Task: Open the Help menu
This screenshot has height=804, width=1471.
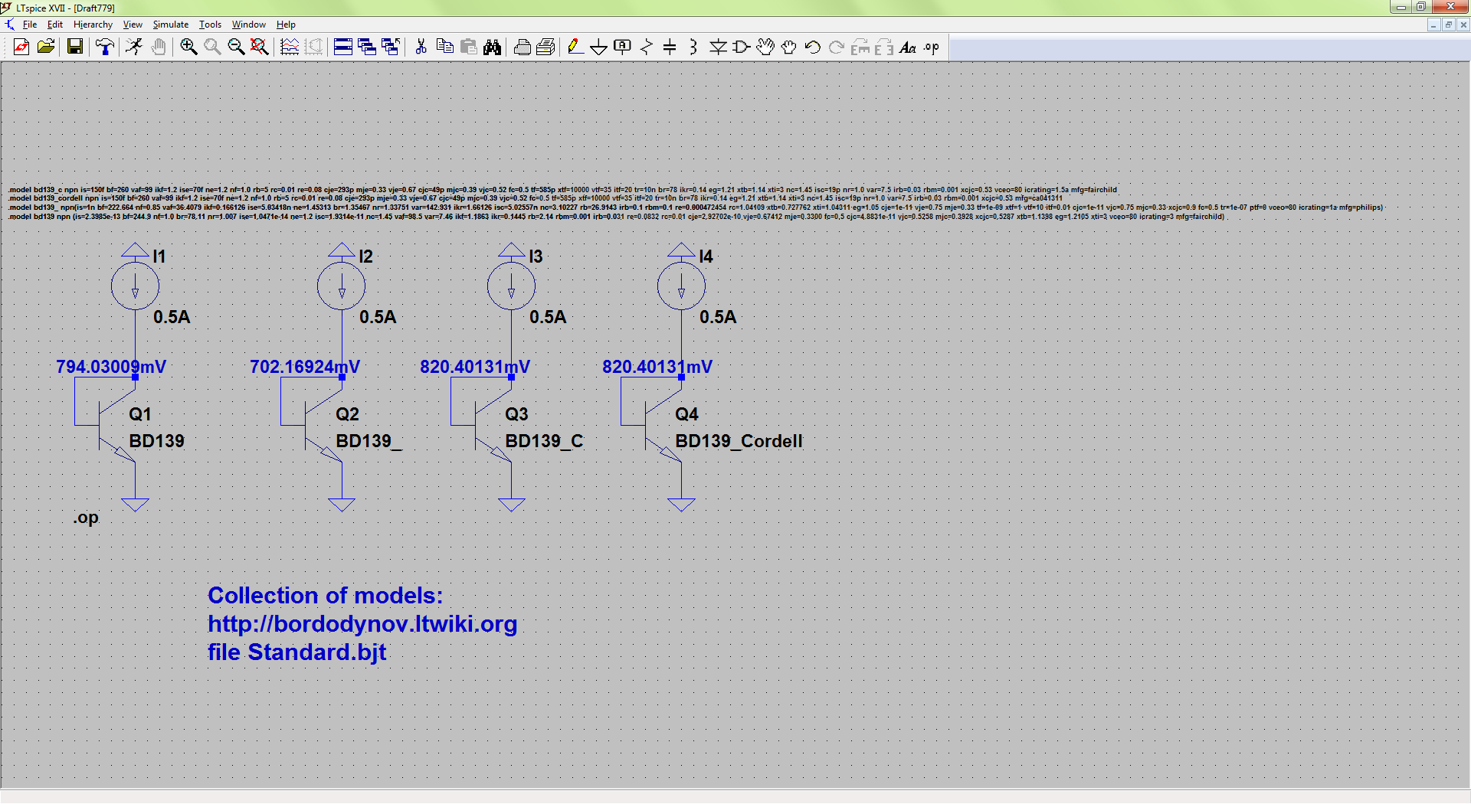Action: (x=286, y=25)
